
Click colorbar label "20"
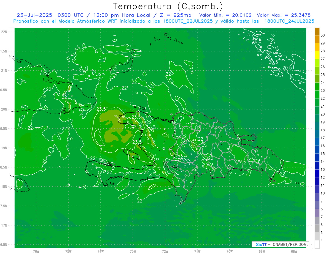[x=323, y=114]
